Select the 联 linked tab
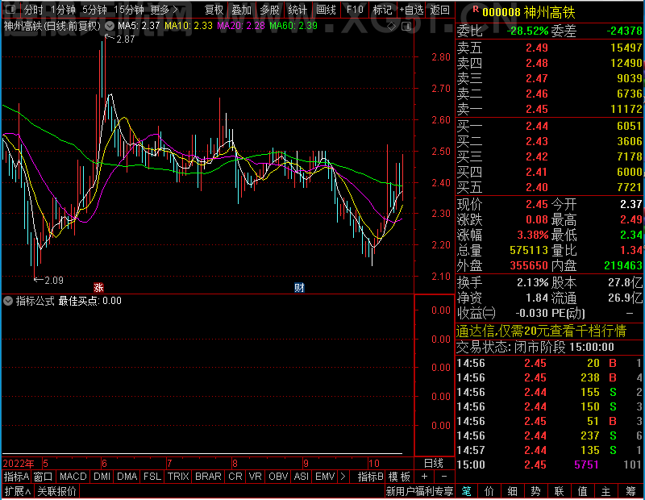This screenshot has height=500, width=645. pos(559,491)
